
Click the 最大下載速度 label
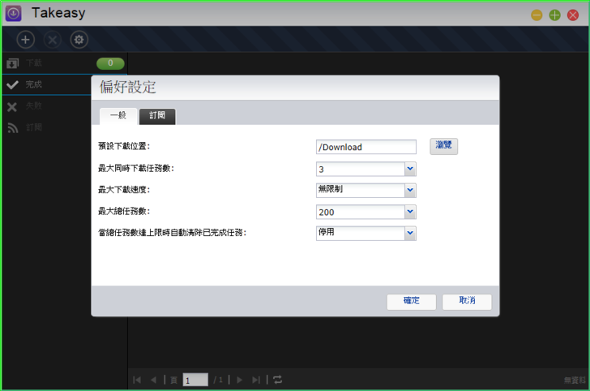pos(124,190)
